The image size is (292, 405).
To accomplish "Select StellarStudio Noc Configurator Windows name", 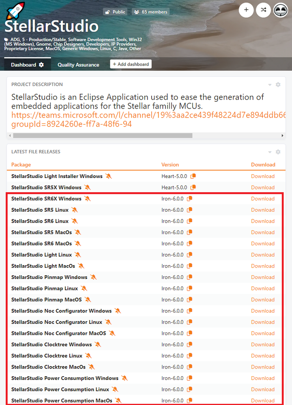I will 62,311.
